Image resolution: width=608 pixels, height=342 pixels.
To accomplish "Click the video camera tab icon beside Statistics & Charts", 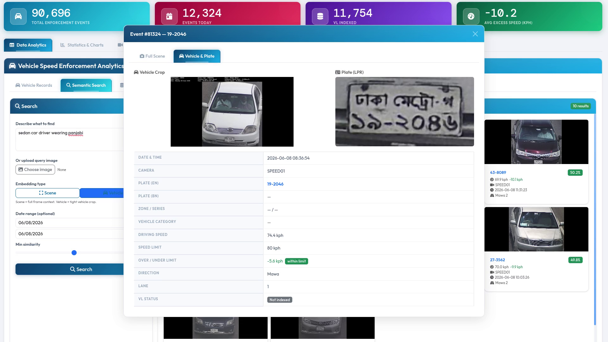I will (120, 45).
